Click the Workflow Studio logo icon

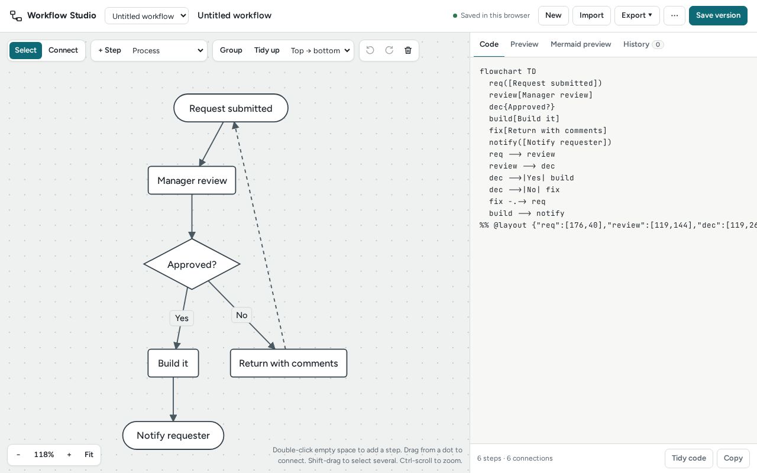[x=16, y=16]
